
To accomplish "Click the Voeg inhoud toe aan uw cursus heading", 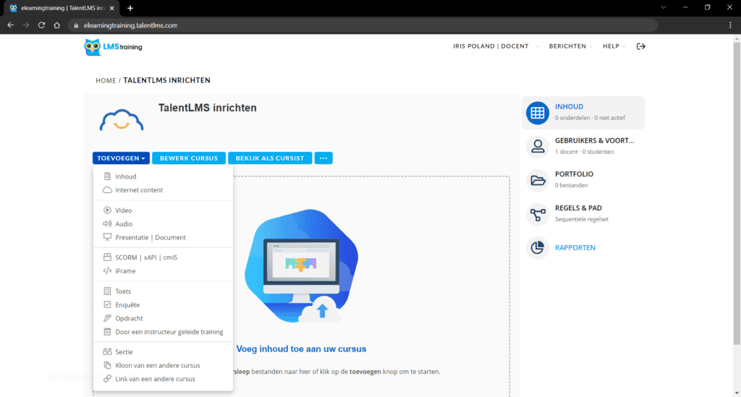I will point(301,349).
